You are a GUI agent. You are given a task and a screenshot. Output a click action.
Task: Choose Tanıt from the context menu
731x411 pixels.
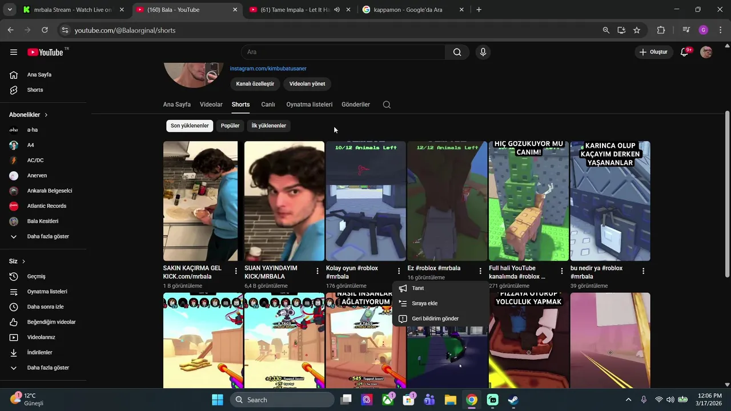coord(440,288)
